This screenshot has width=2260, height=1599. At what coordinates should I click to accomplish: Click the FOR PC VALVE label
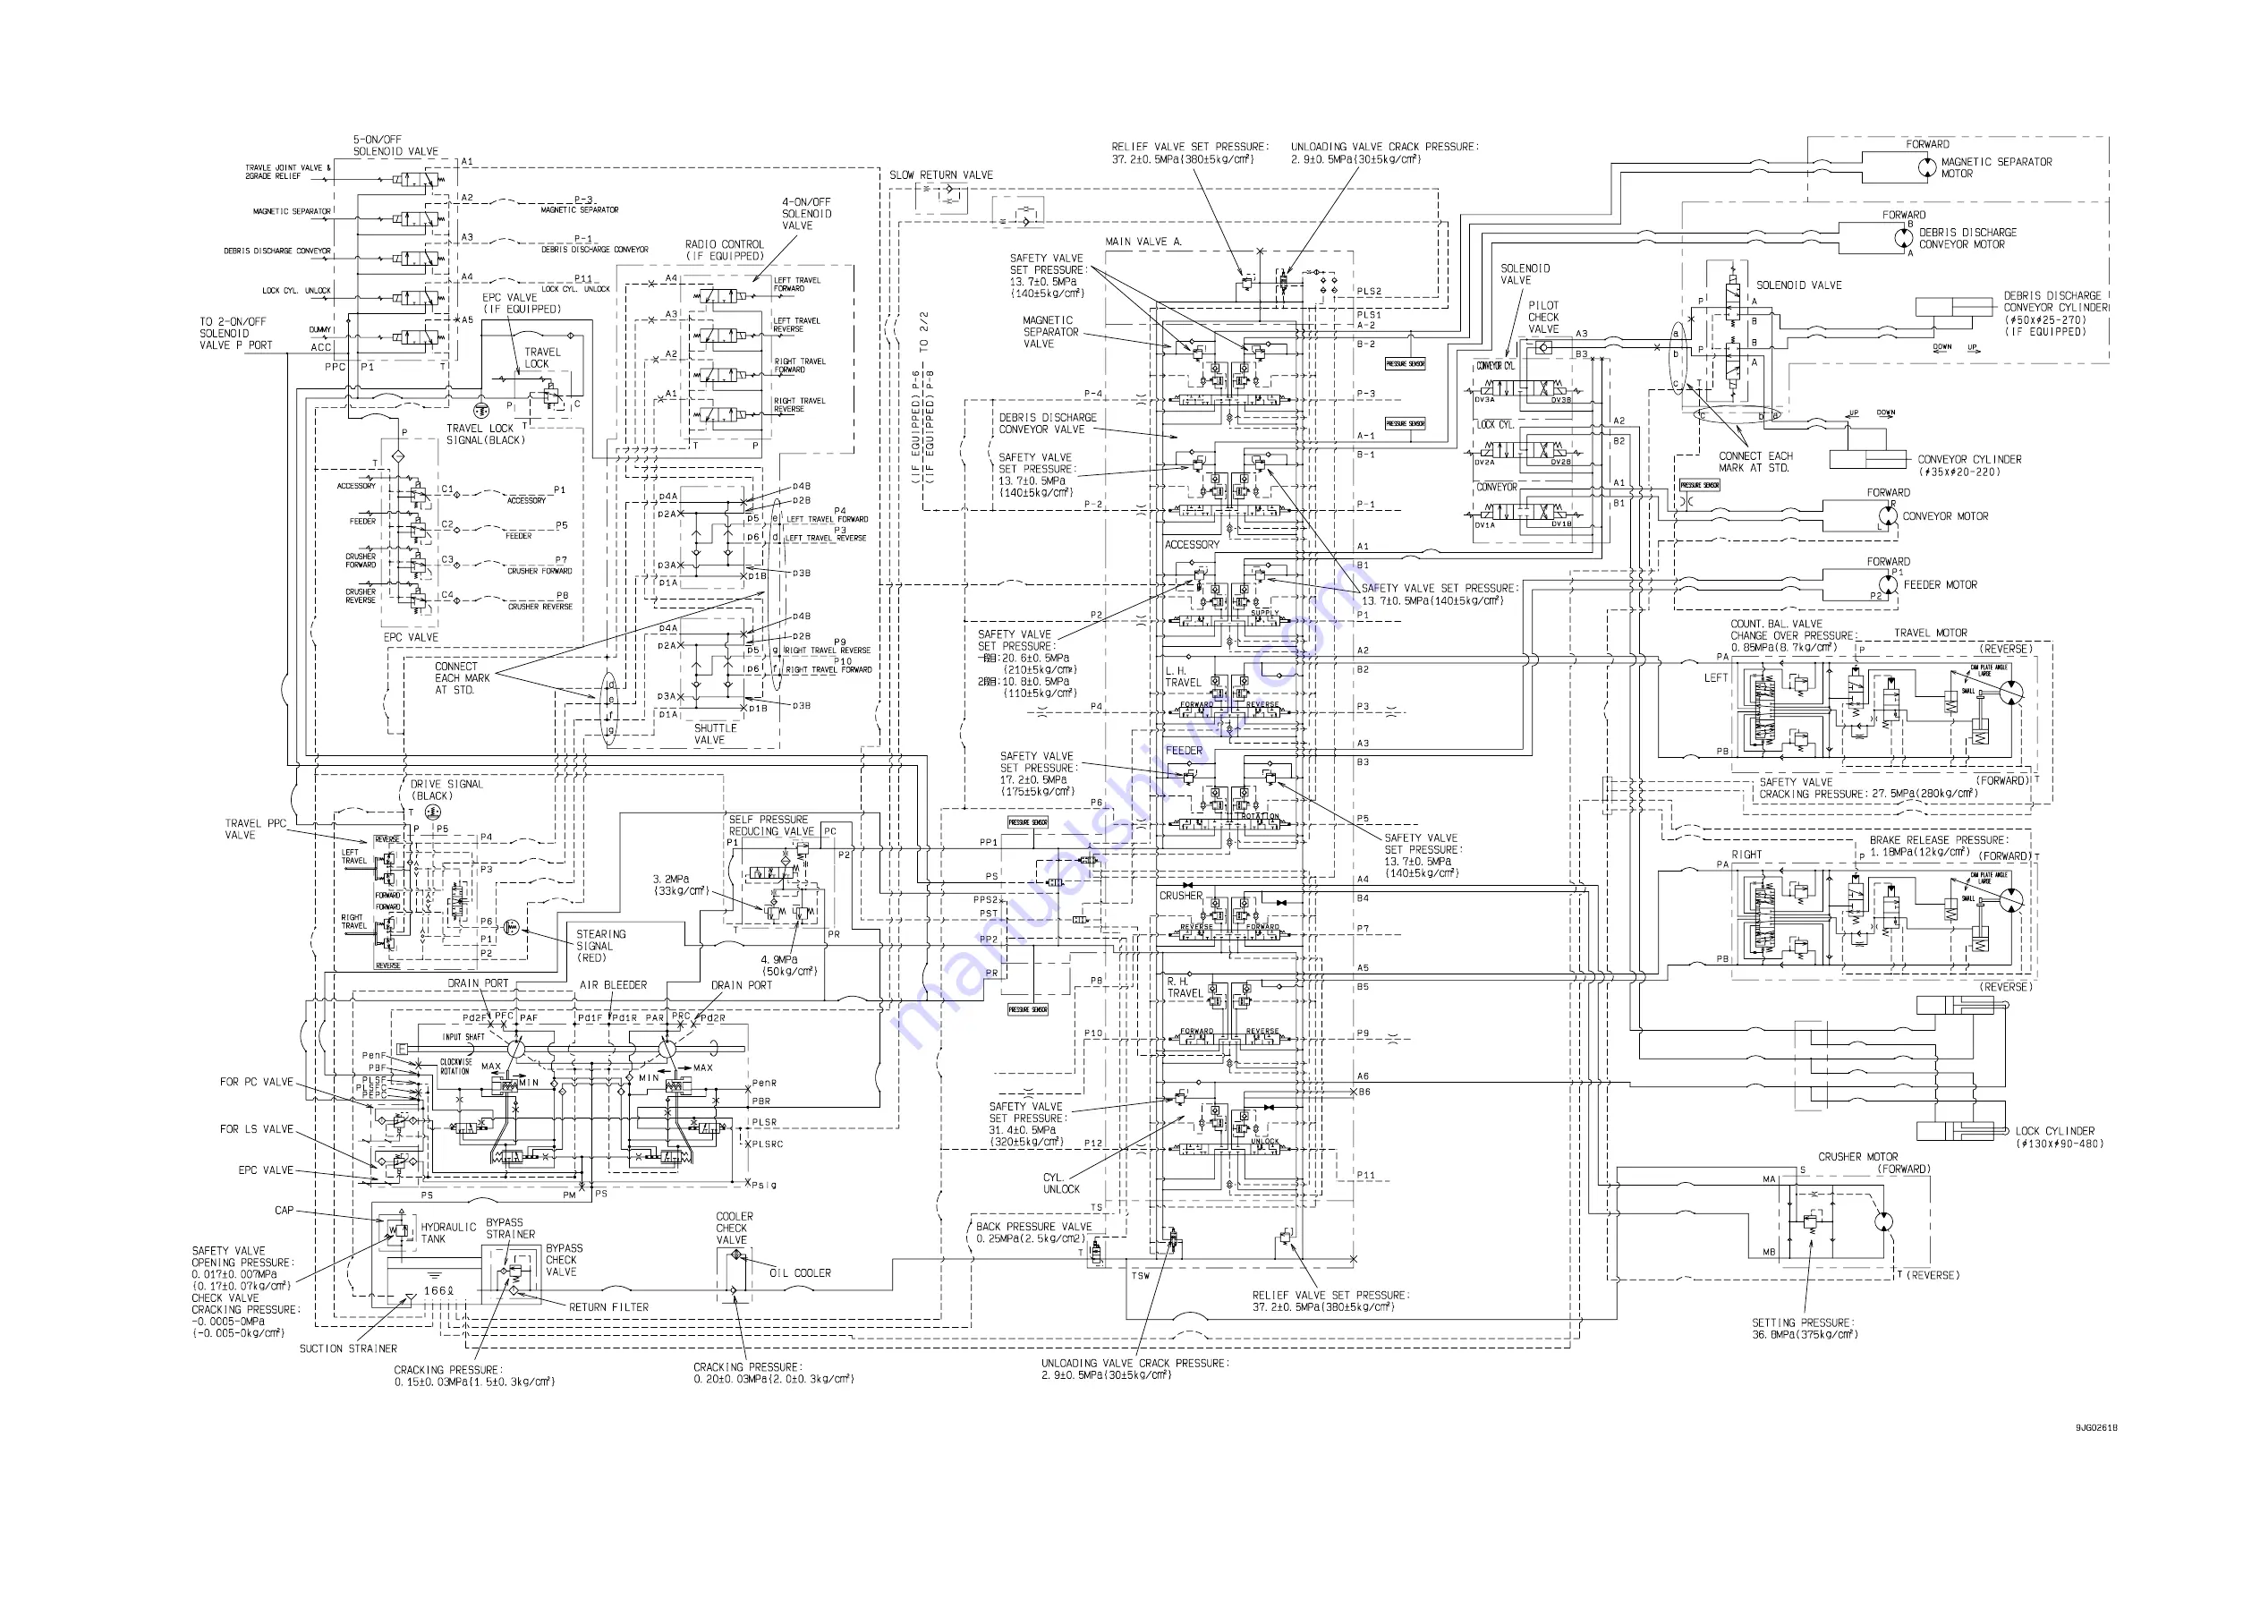point(256,1082)
